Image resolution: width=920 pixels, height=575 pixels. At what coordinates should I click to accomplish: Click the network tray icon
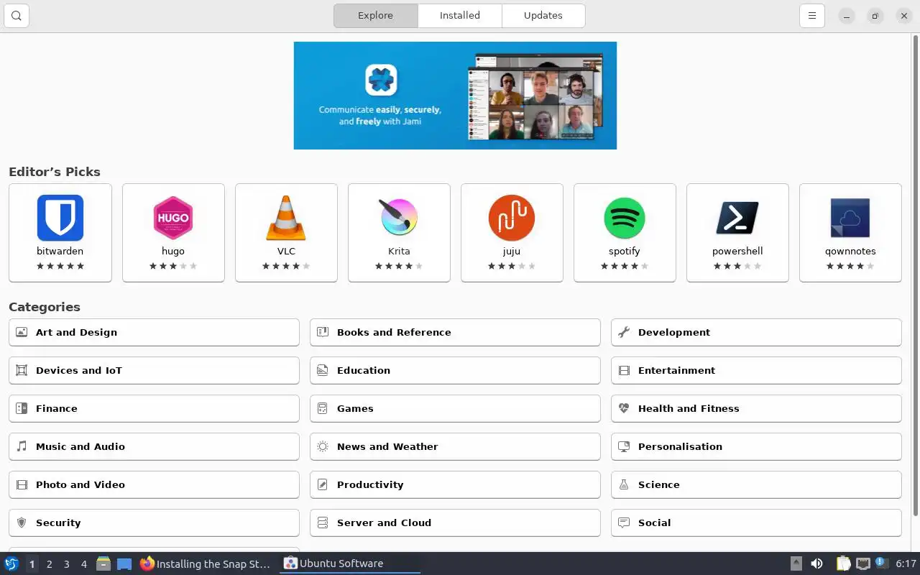(x=863, y=563)
